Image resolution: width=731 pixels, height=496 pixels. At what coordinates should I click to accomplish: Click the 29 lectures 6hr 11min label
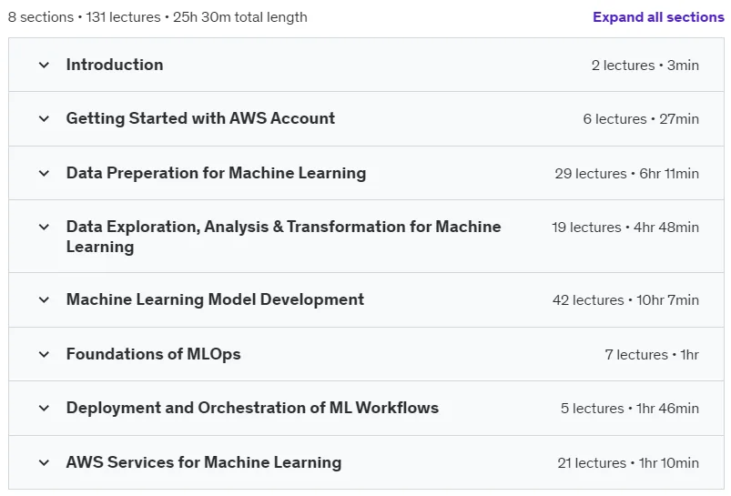(626, 174)
